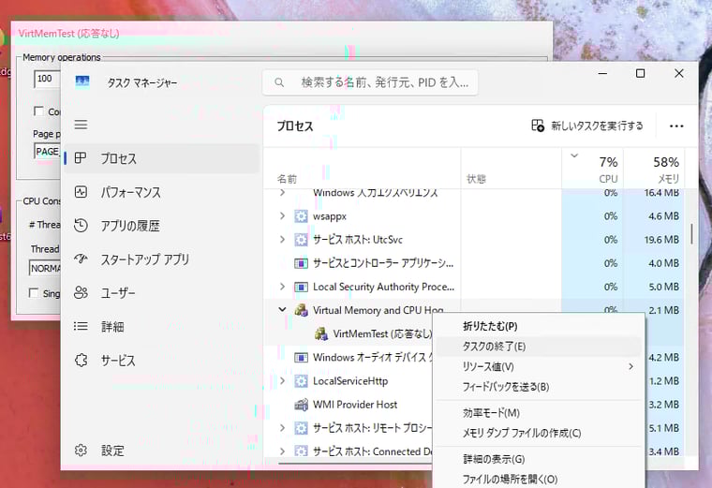The image size is (712, 488).
Task: Click the VirtMemTest child process icon
Action: pyautogui.click(x=321, y=334)
